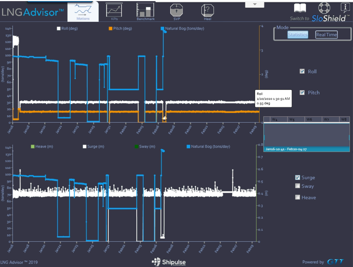This screenshot has height=267, width=353.
Task: Click the Shipulse logo
Action: coord(169,262)
